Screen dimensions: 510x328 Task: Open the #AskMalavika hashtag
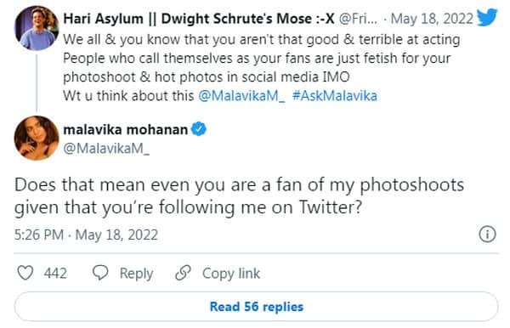(335, 96)
